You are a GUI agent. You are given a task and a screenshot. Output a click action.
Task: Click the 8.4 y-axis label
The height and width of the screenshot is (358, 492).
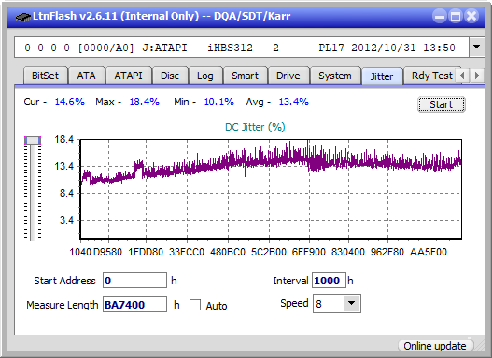(66, 193)
